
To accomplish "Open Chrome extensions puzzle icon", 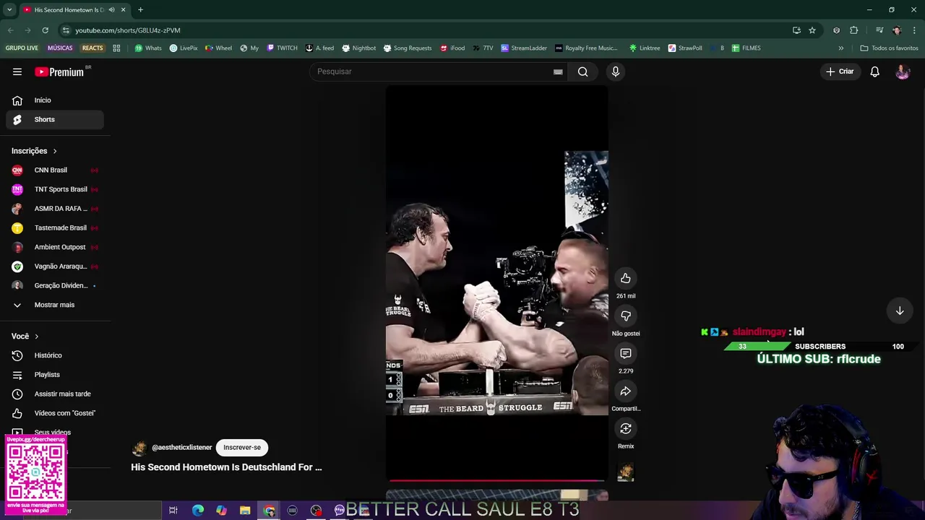I will click(854, 30).
